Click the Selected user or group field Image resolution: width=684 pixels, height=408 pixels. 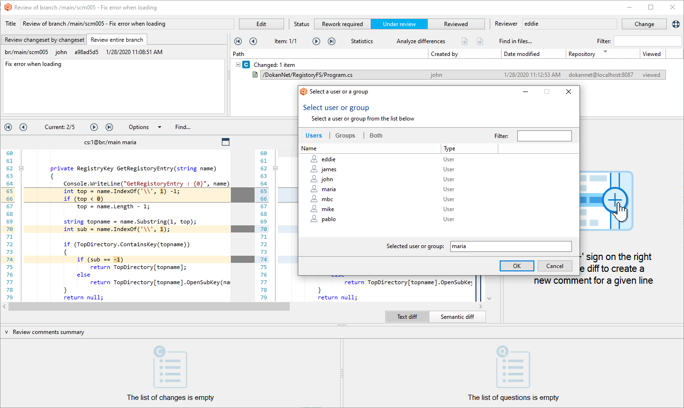point(511,246)
